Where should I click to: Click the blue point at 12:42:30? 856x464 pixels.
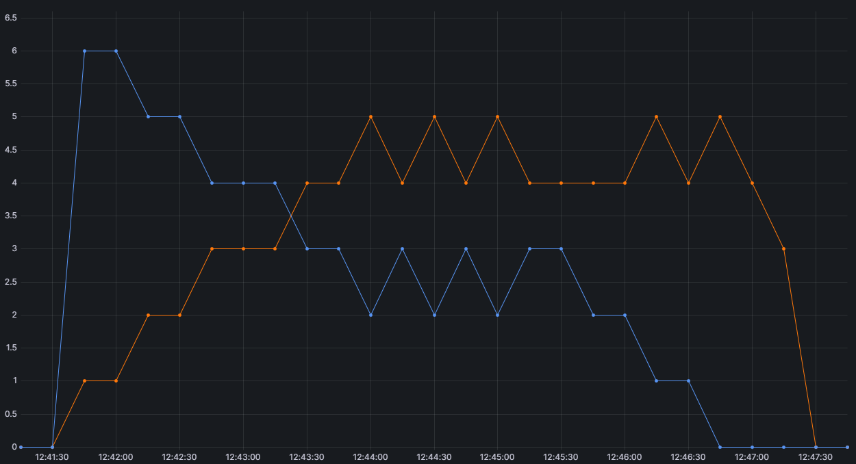tap(179, 116)
